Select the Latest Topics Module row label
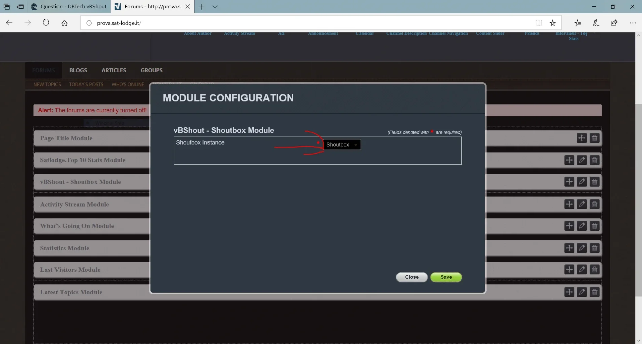 (71, 292)
